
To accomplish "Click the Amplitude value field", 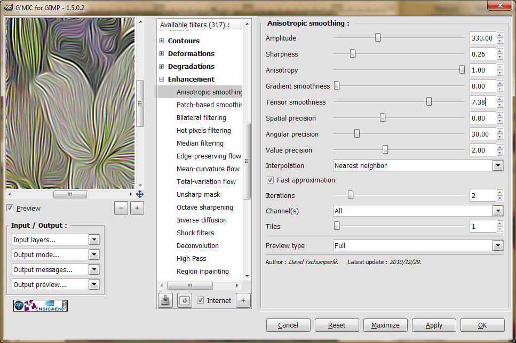I will point(483,38).
